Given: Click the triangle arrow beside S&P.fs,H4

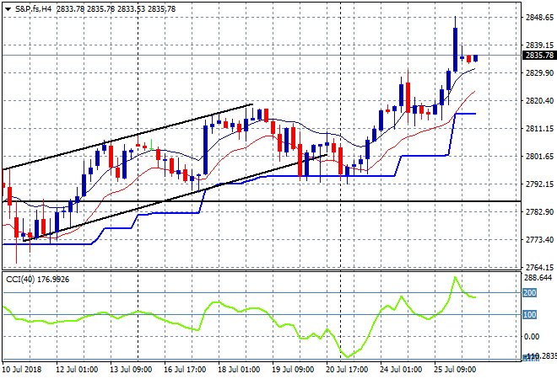Looking at the screenshot, I should [8, 9].
